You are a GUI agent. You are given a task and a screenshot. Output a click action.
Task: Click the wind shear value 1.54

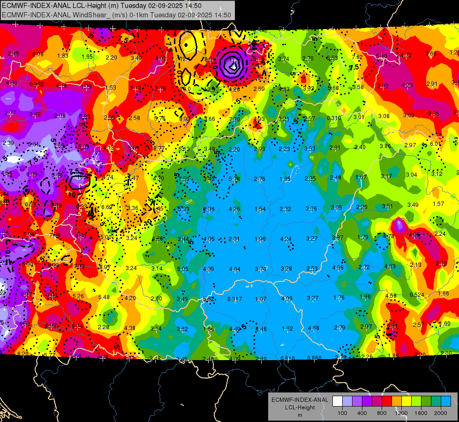coord(260,209)
